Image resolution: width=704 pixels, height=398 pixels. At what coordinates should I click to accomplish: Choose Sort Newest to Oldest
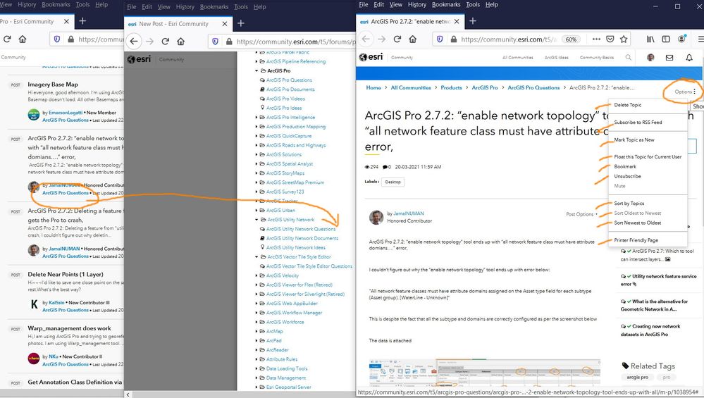(638, 223)
